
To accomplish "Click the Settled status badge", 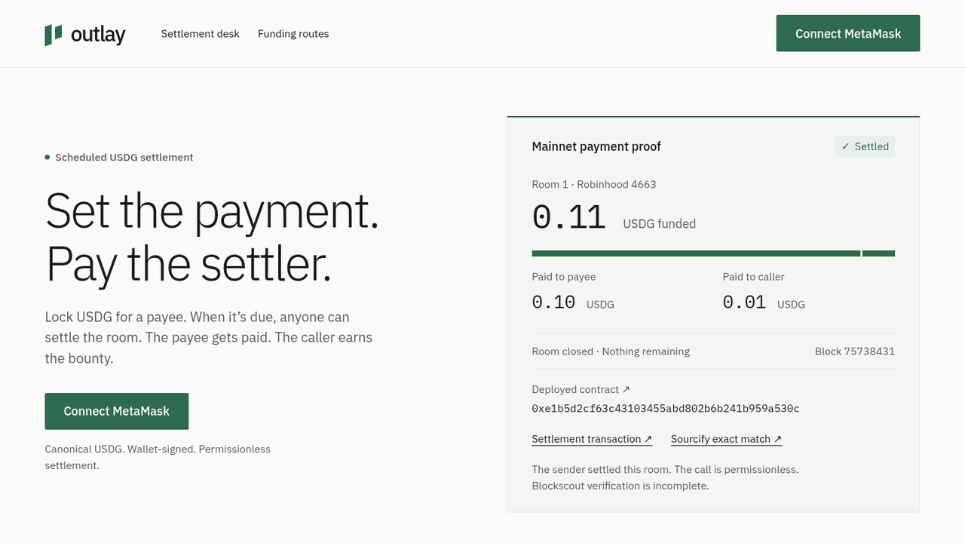I will 865,146.
